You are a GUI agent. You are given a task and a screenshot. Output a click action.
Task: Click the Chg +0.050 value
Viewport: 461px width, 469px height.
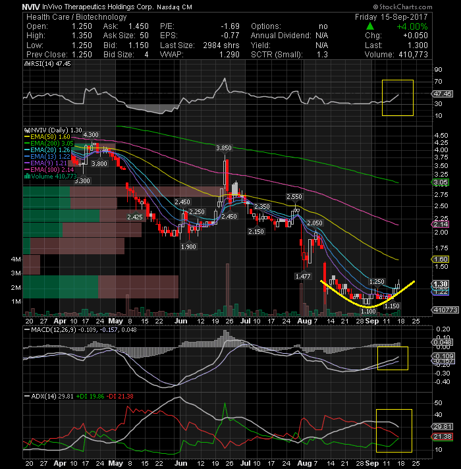tap(416, 36)
